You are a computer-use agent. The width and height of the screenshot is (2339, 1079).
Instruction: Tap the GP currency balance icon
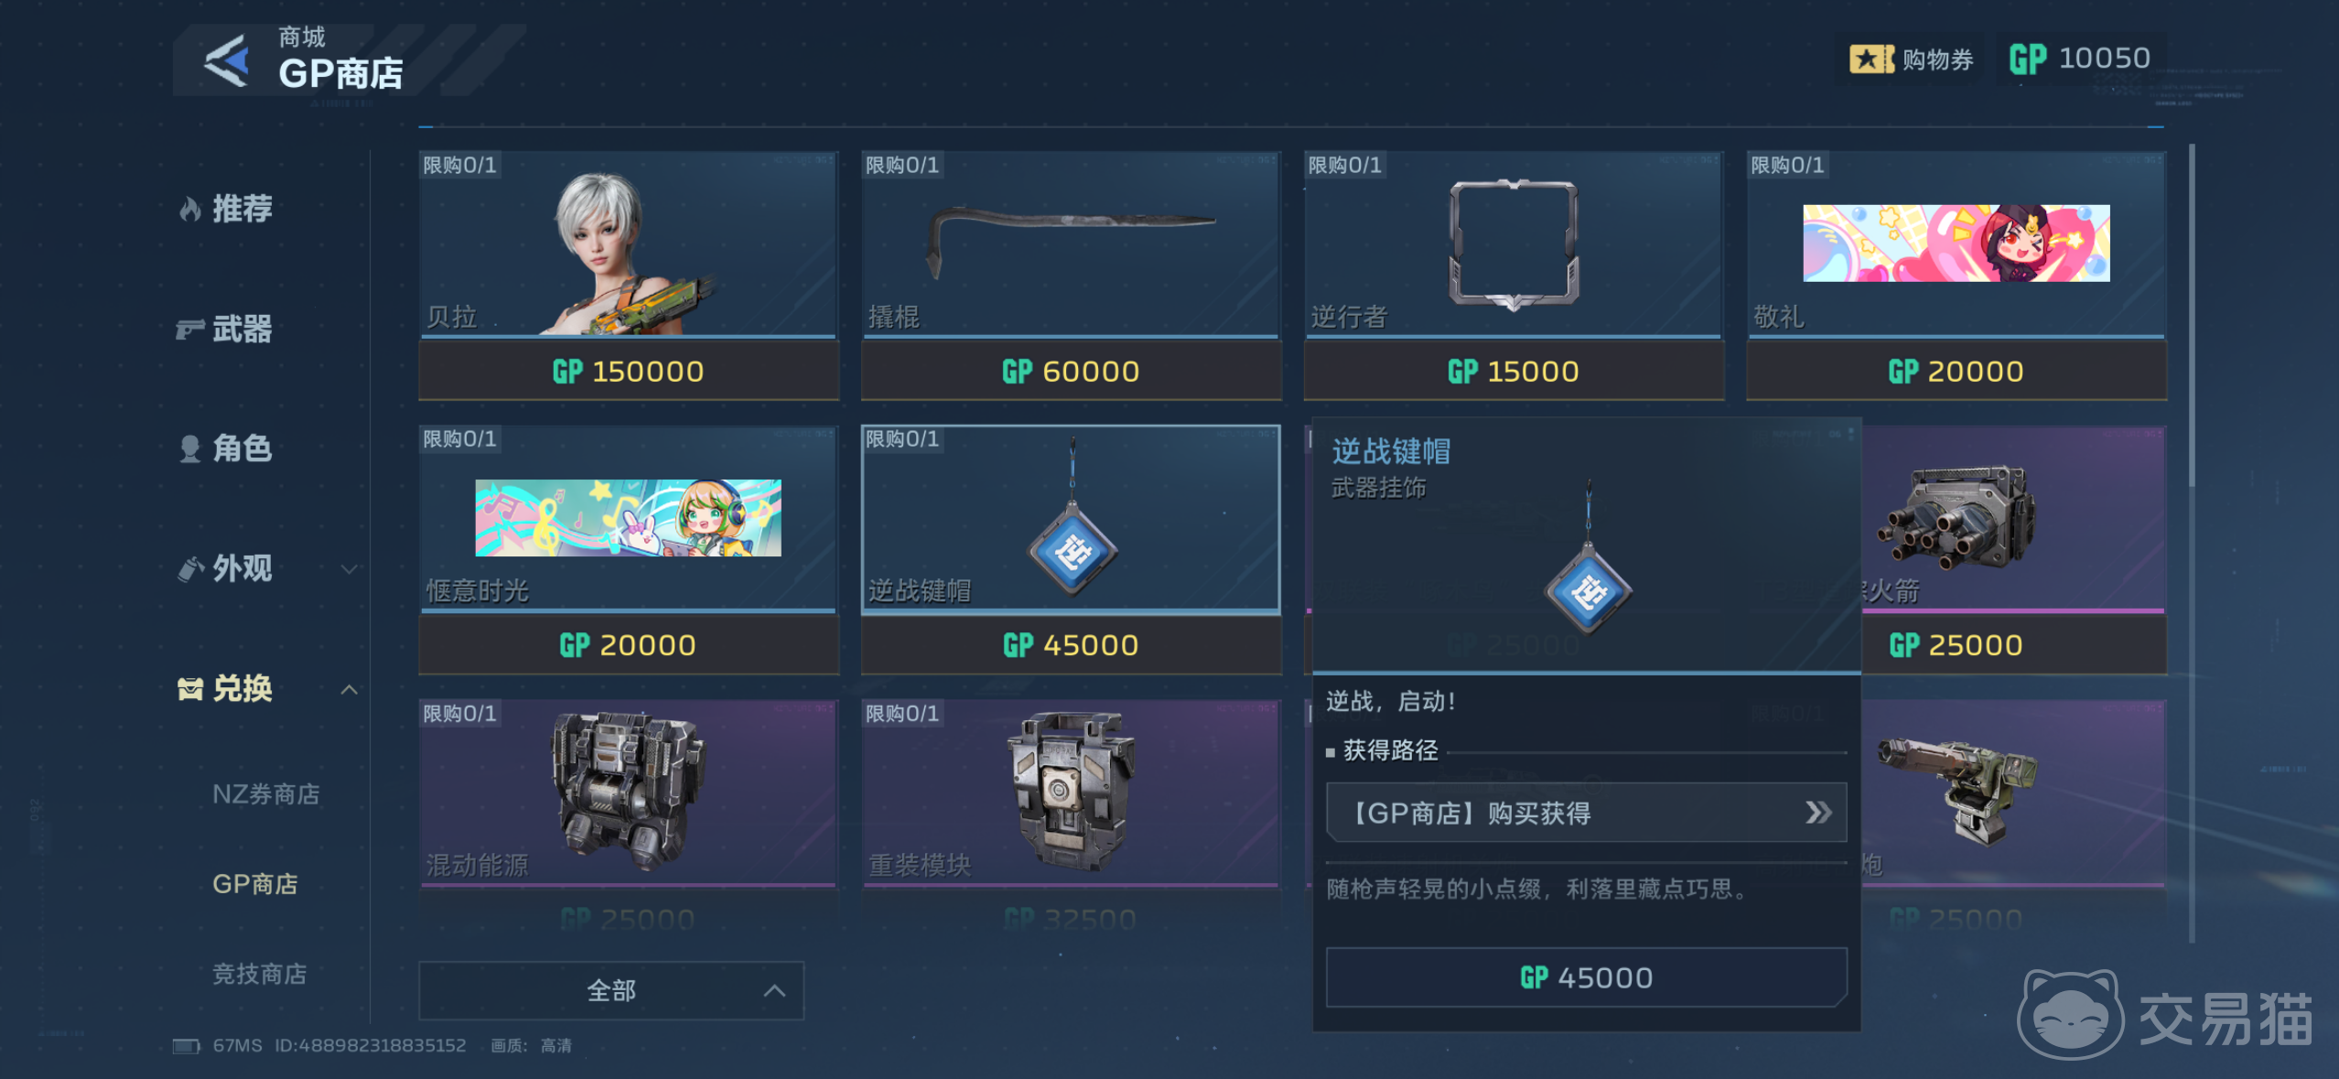click(2027, 59)
